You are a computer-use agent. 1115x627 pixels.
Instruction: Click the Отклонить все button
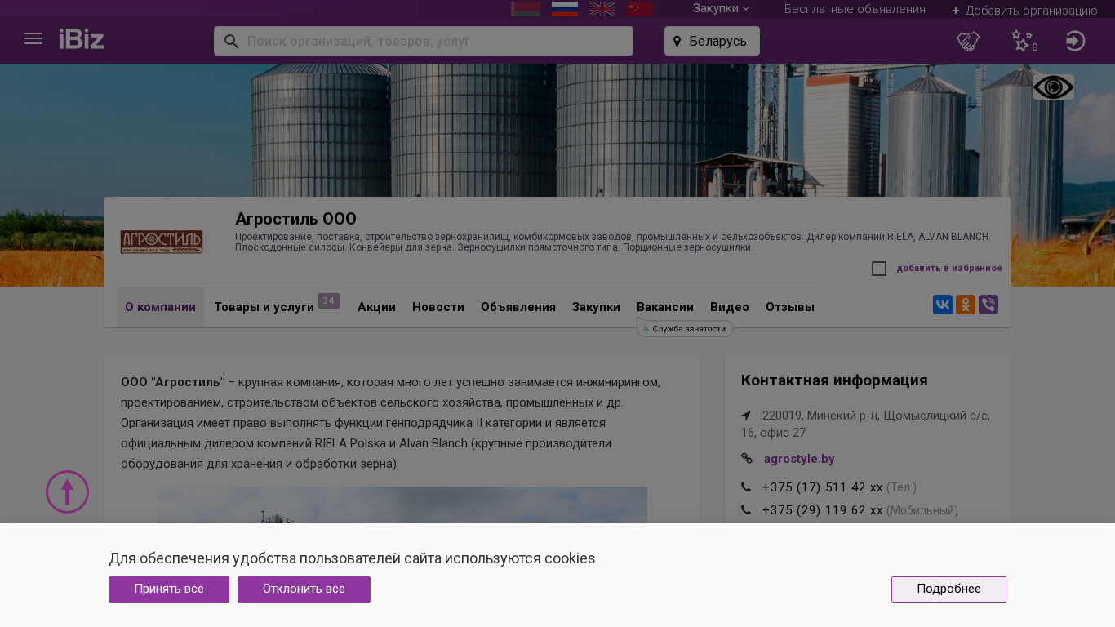(x=304, y=589)
